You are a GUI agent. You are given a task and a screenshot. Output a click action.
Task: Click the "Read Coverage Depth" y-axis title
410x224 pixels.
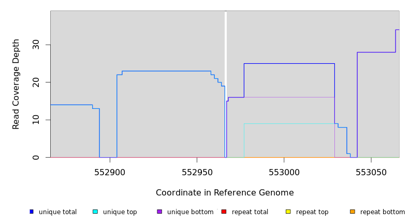coord(17,84)
